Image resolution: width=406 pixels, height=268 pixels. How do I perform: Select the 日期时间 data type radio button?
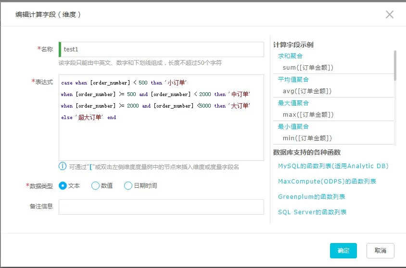click(x=128, y=185)
